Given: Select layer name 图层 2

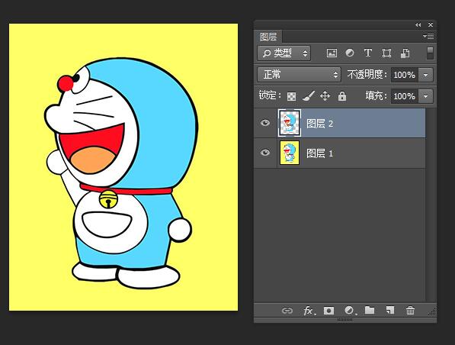Looking at the screenshot, I should click(320, 124).
